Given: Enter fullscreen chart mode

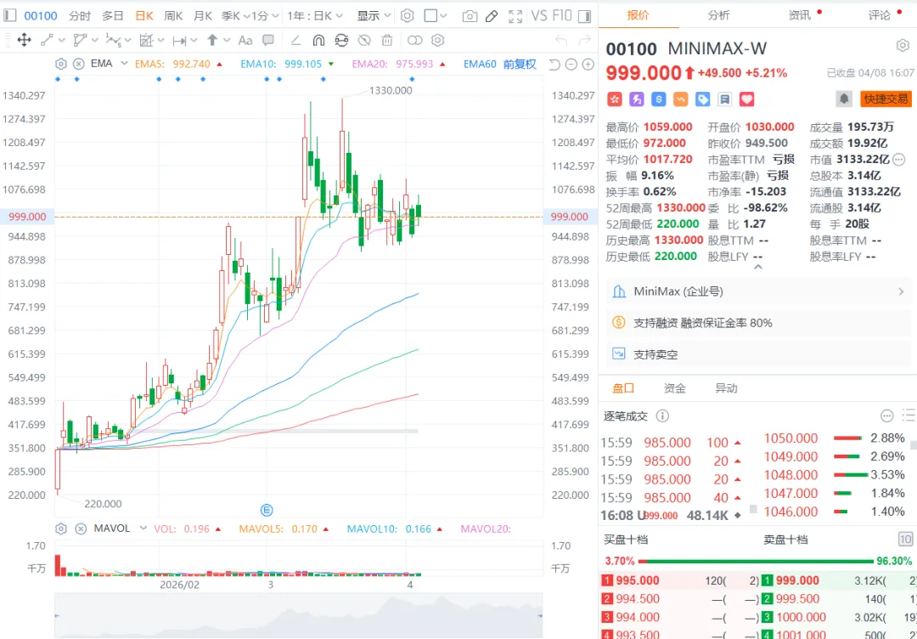Looking at the screenshot, I should (515, 16).
